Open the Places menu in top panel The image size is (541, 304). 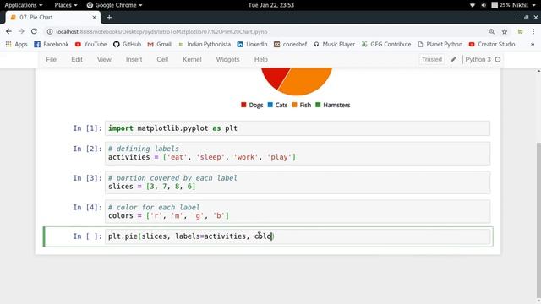(66, 5)
